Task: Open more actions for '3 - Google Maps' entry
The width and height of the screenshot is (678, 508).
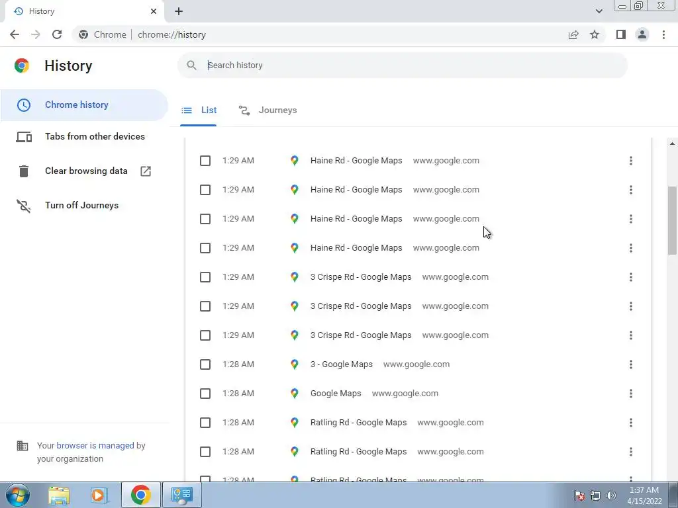Action: 631,364
